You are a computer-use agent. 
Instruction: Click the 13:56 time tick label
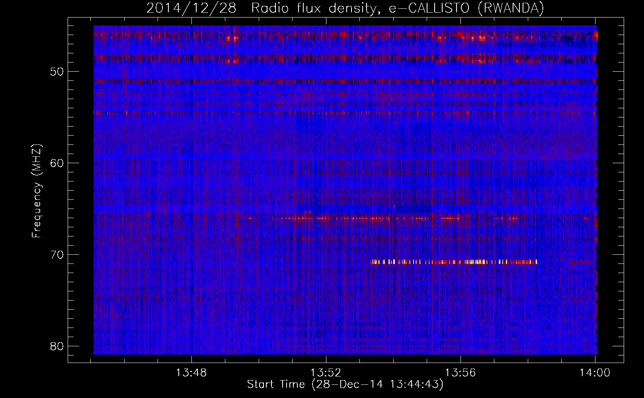[460, 373]
